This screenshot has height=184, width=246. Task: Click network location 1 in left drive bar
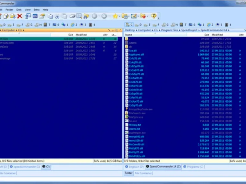point(65,25)
